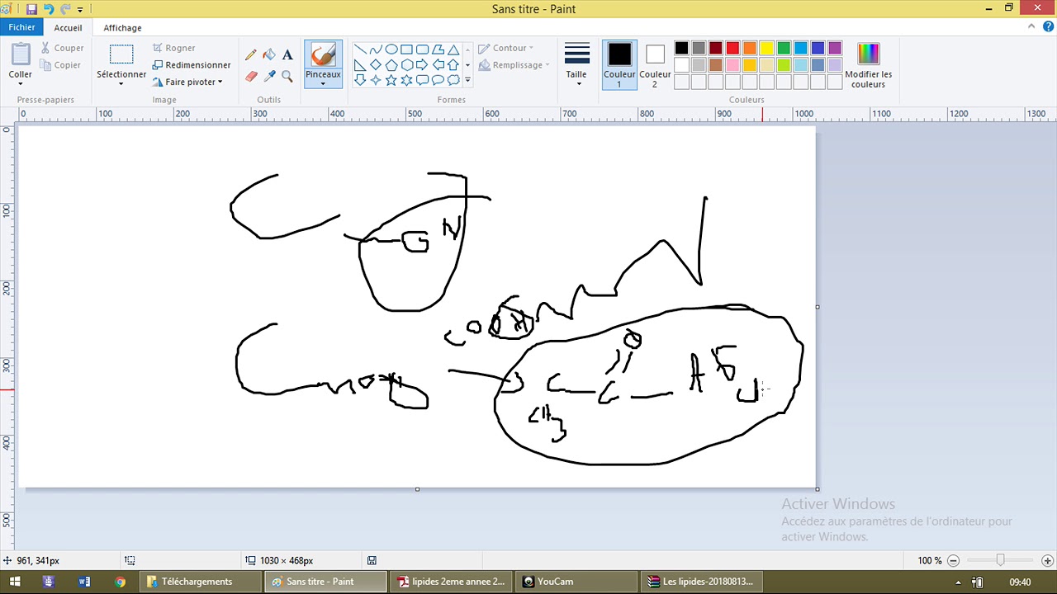The width and height of the screenshot is (1057, 594).
Task: Click the Redo arrow icon
Action: point(65,9)
